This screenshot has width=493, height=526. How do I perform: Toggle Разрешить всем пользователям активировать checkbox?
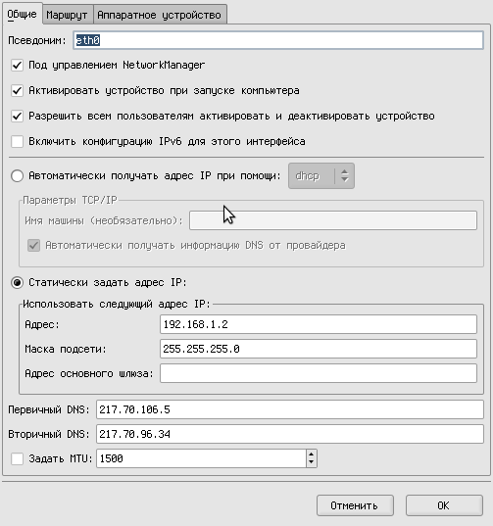(x=17, y=116)
